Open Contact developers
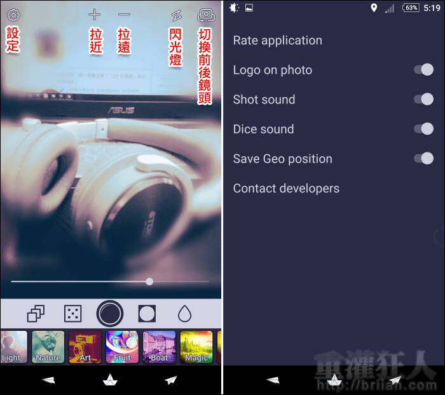The image size is (445, 395). coord(286,188)
